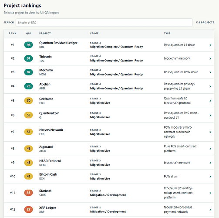
Task: Click the QRI score badge 75
Action: point(28,86)
